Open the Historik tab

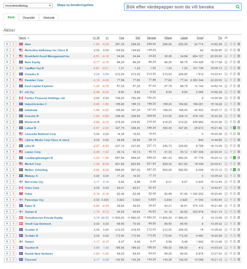coord(49,18)
